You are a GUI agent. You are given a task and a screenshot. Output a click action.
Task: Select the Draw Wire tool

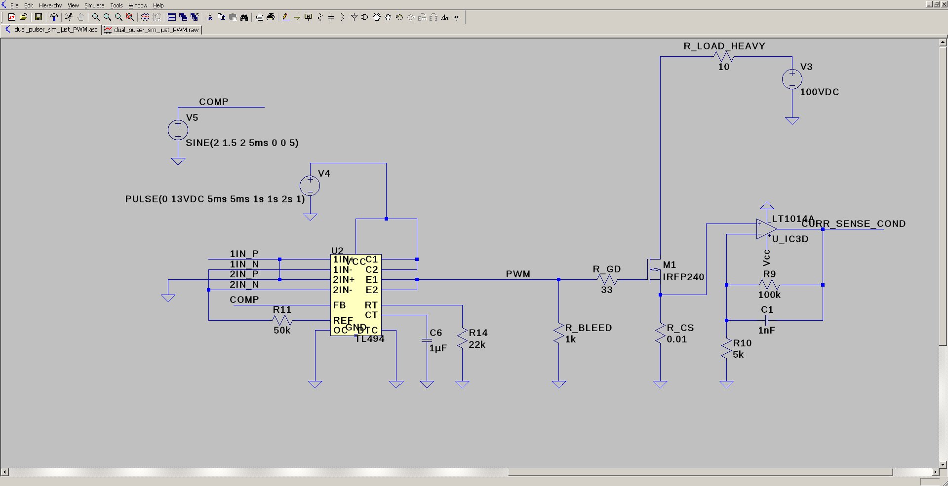pos(285,17)
